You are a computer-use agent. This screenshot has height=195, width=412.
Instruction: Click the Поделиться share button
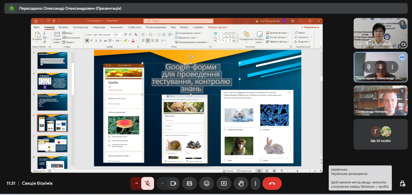(309, 27)
